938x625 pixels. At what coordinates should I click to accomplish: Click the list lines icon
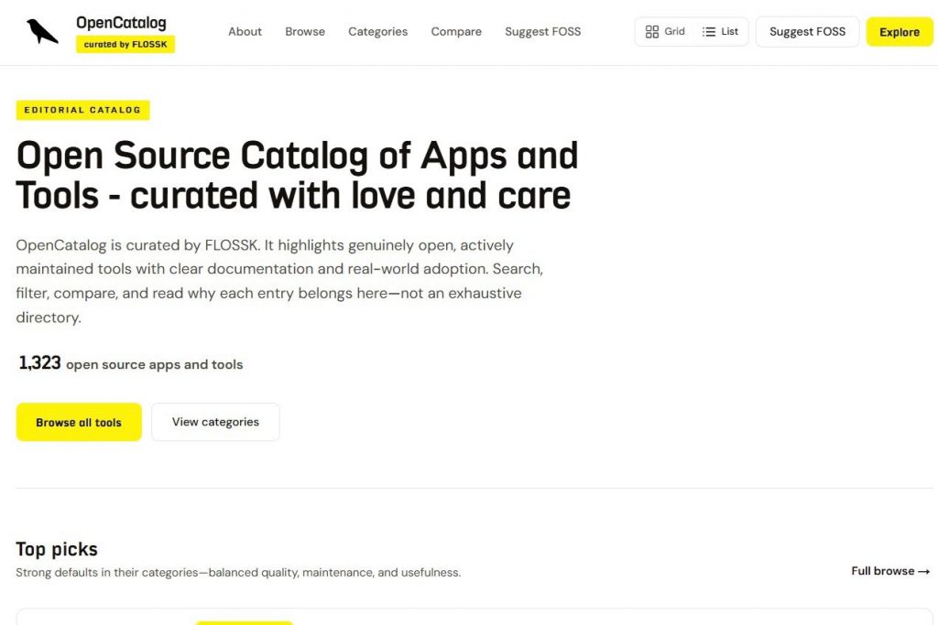point(709,32)
